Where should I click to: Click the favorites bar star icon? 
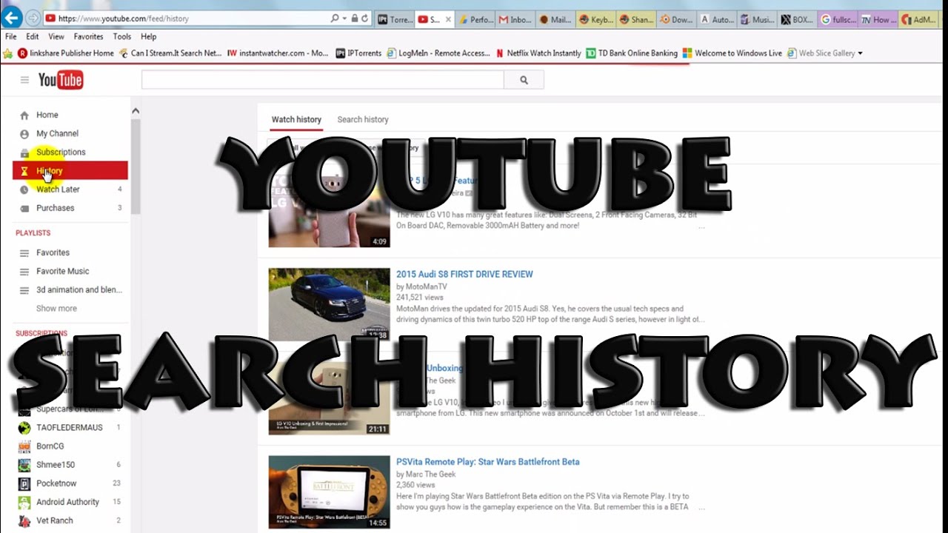[x=8, y=53]
